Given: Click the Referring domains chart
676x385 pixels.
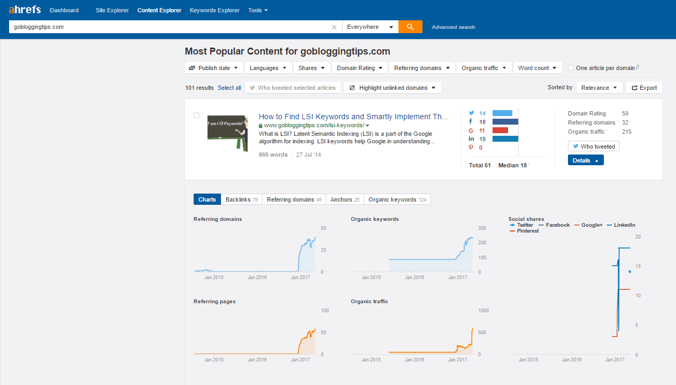Looking at the screenshot, I should 256,250.
